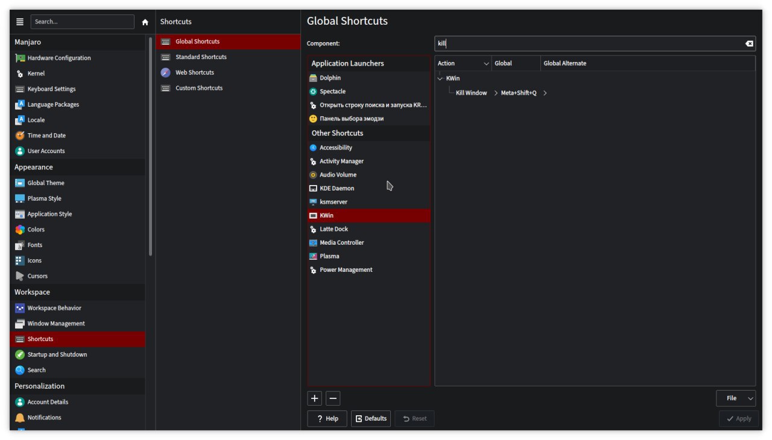Select Latte Dock component

tap(369, 229)
